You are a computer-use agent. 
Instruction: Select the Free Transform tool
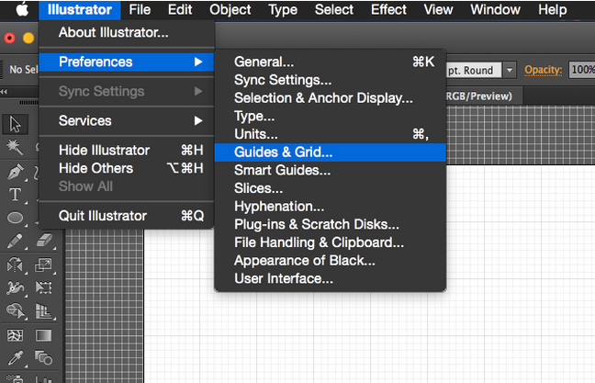(x=44, y=287)
